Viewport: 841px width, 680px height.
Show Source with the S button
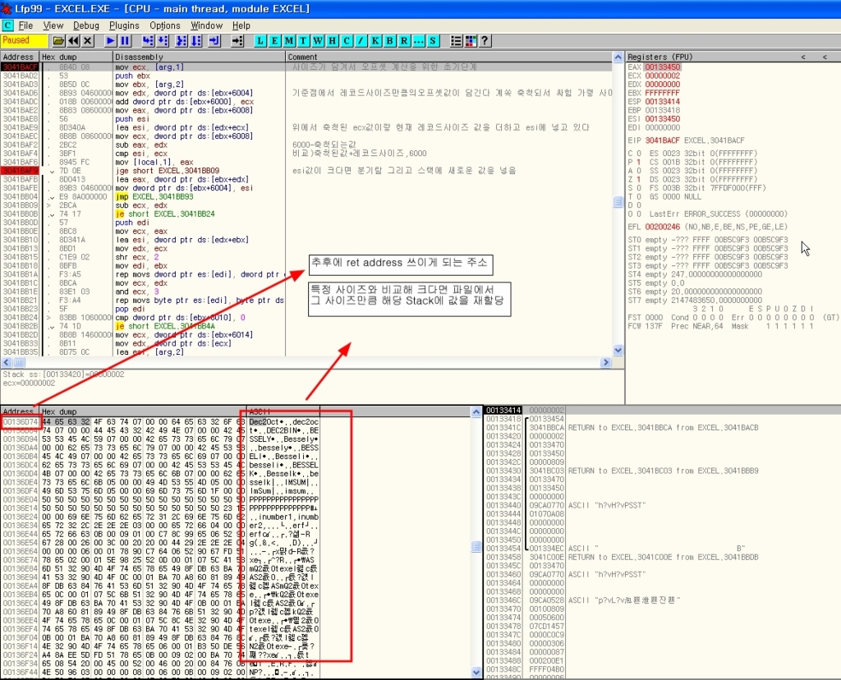point(433,41)
